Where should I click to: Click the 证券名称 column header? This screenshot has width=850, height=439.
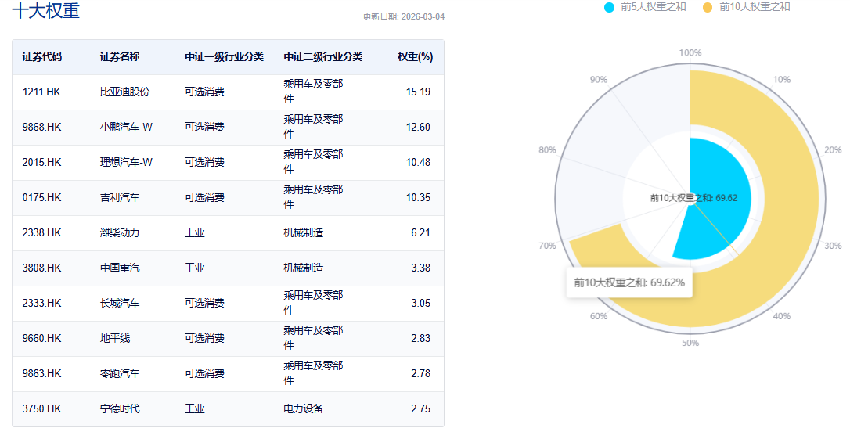(120, 57)
